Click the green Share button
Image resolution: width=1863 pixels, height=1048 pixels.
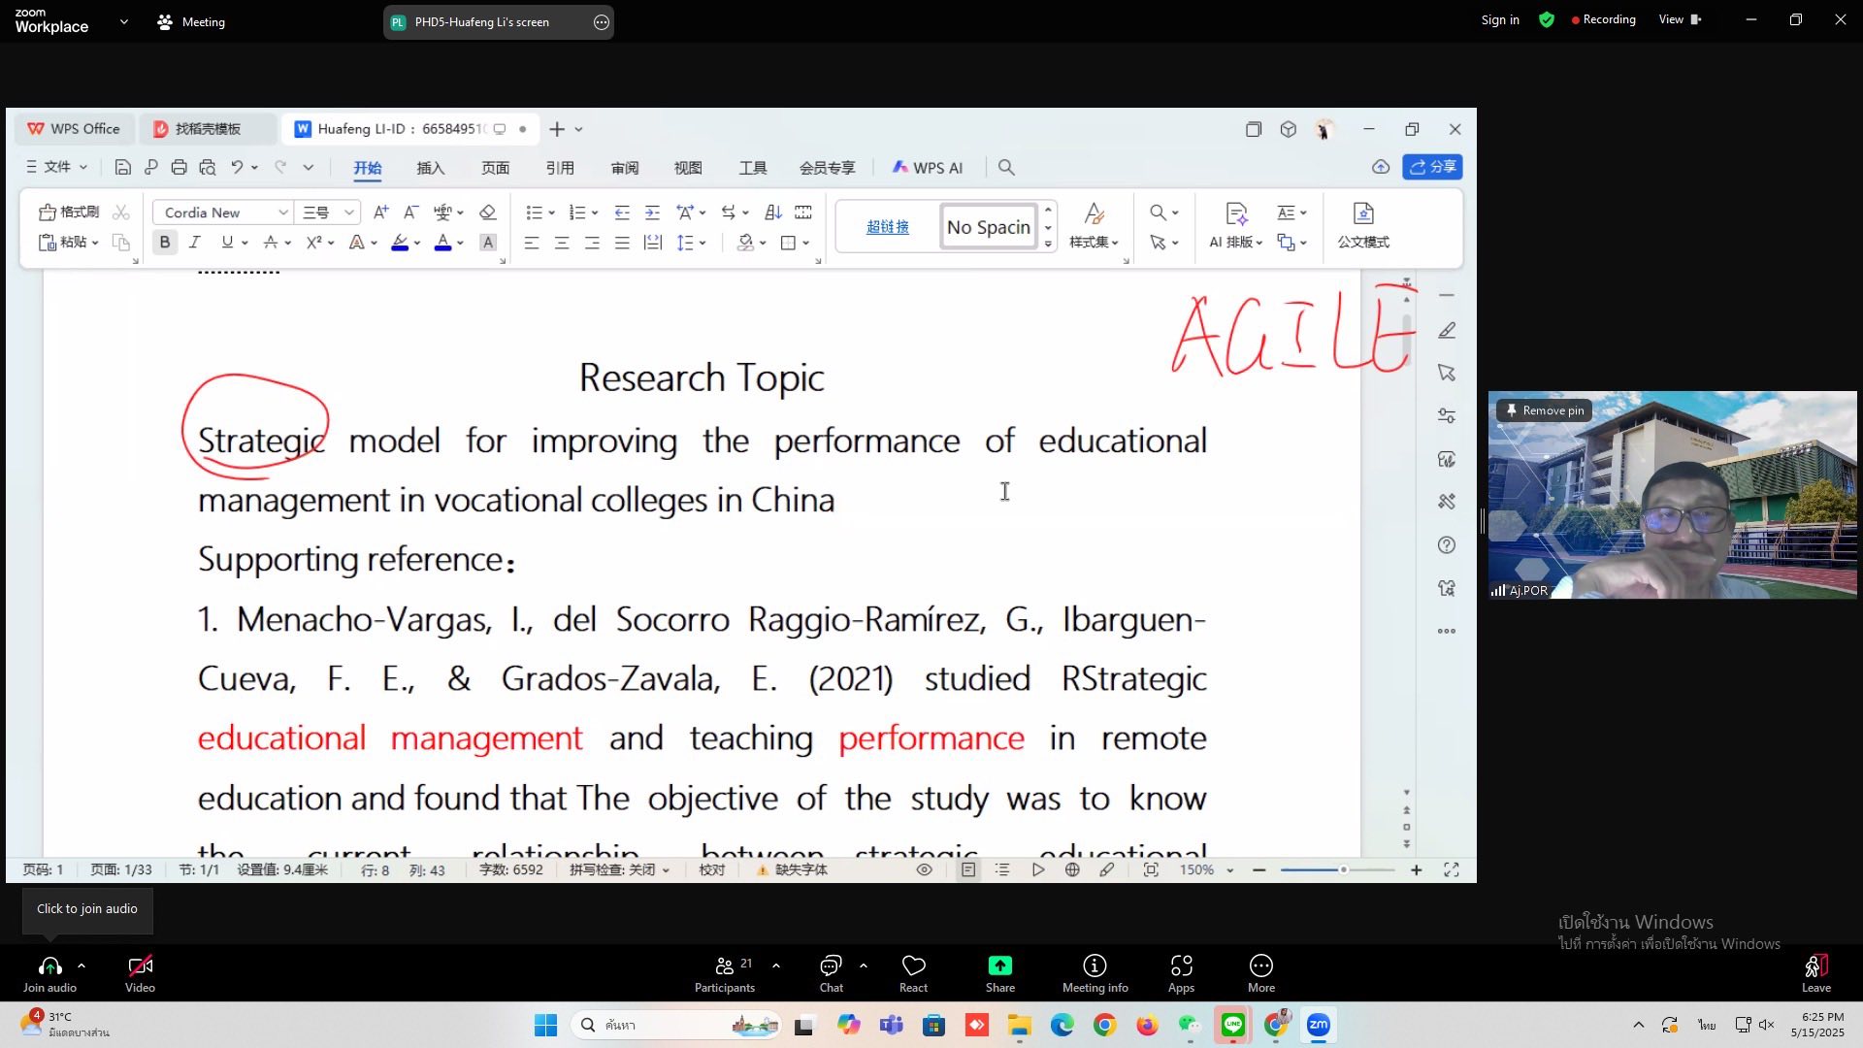pos(1000,974)
